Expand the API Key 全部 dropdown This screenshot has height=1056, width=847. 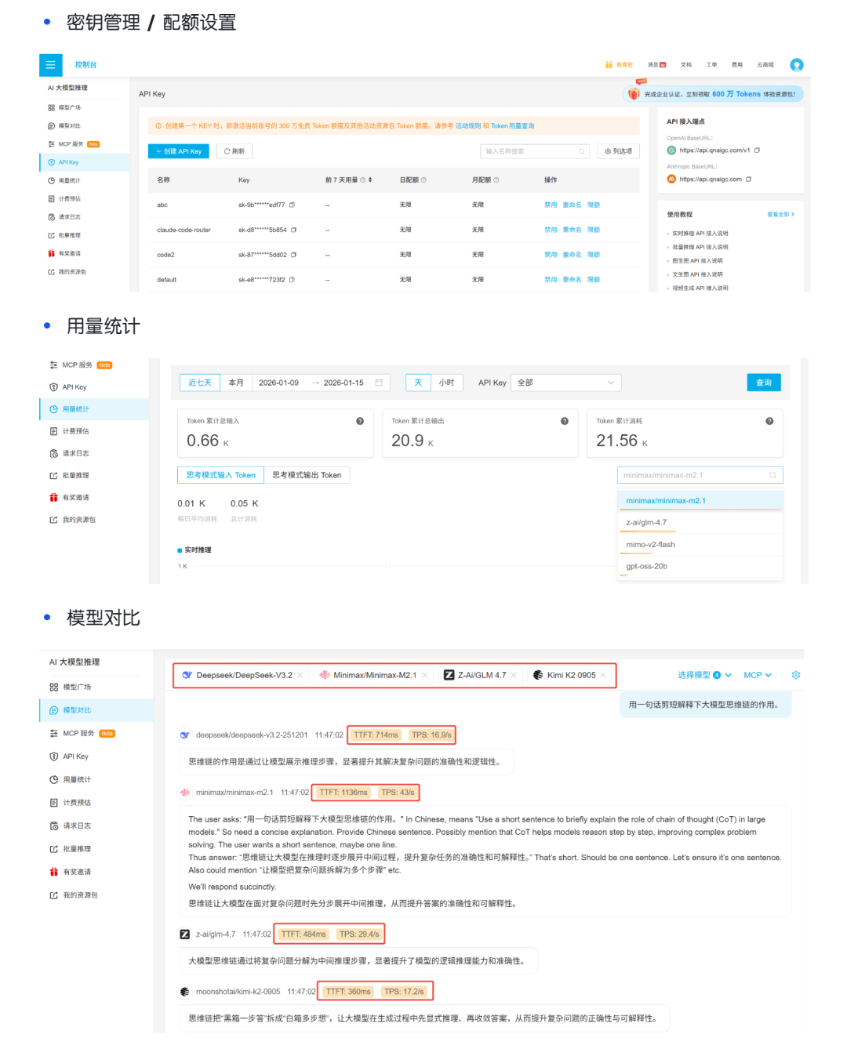click(x=566, y=383)
